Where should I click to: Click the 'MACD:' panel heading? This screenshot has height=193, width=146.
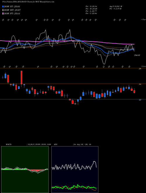click(9, 144)
